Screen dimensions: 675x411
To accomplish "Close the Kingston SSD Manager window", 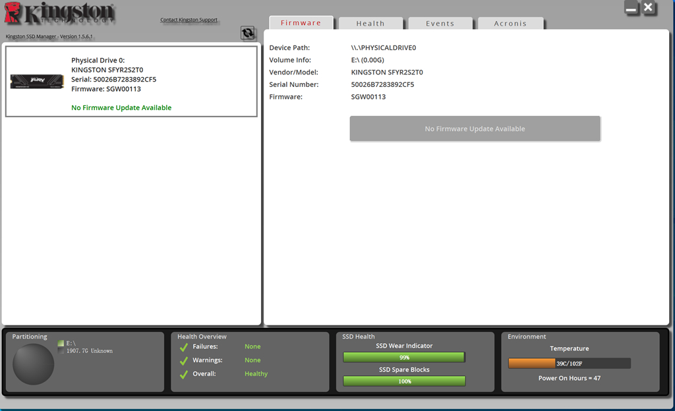I will pyautogui.click(x=648, y=7).
